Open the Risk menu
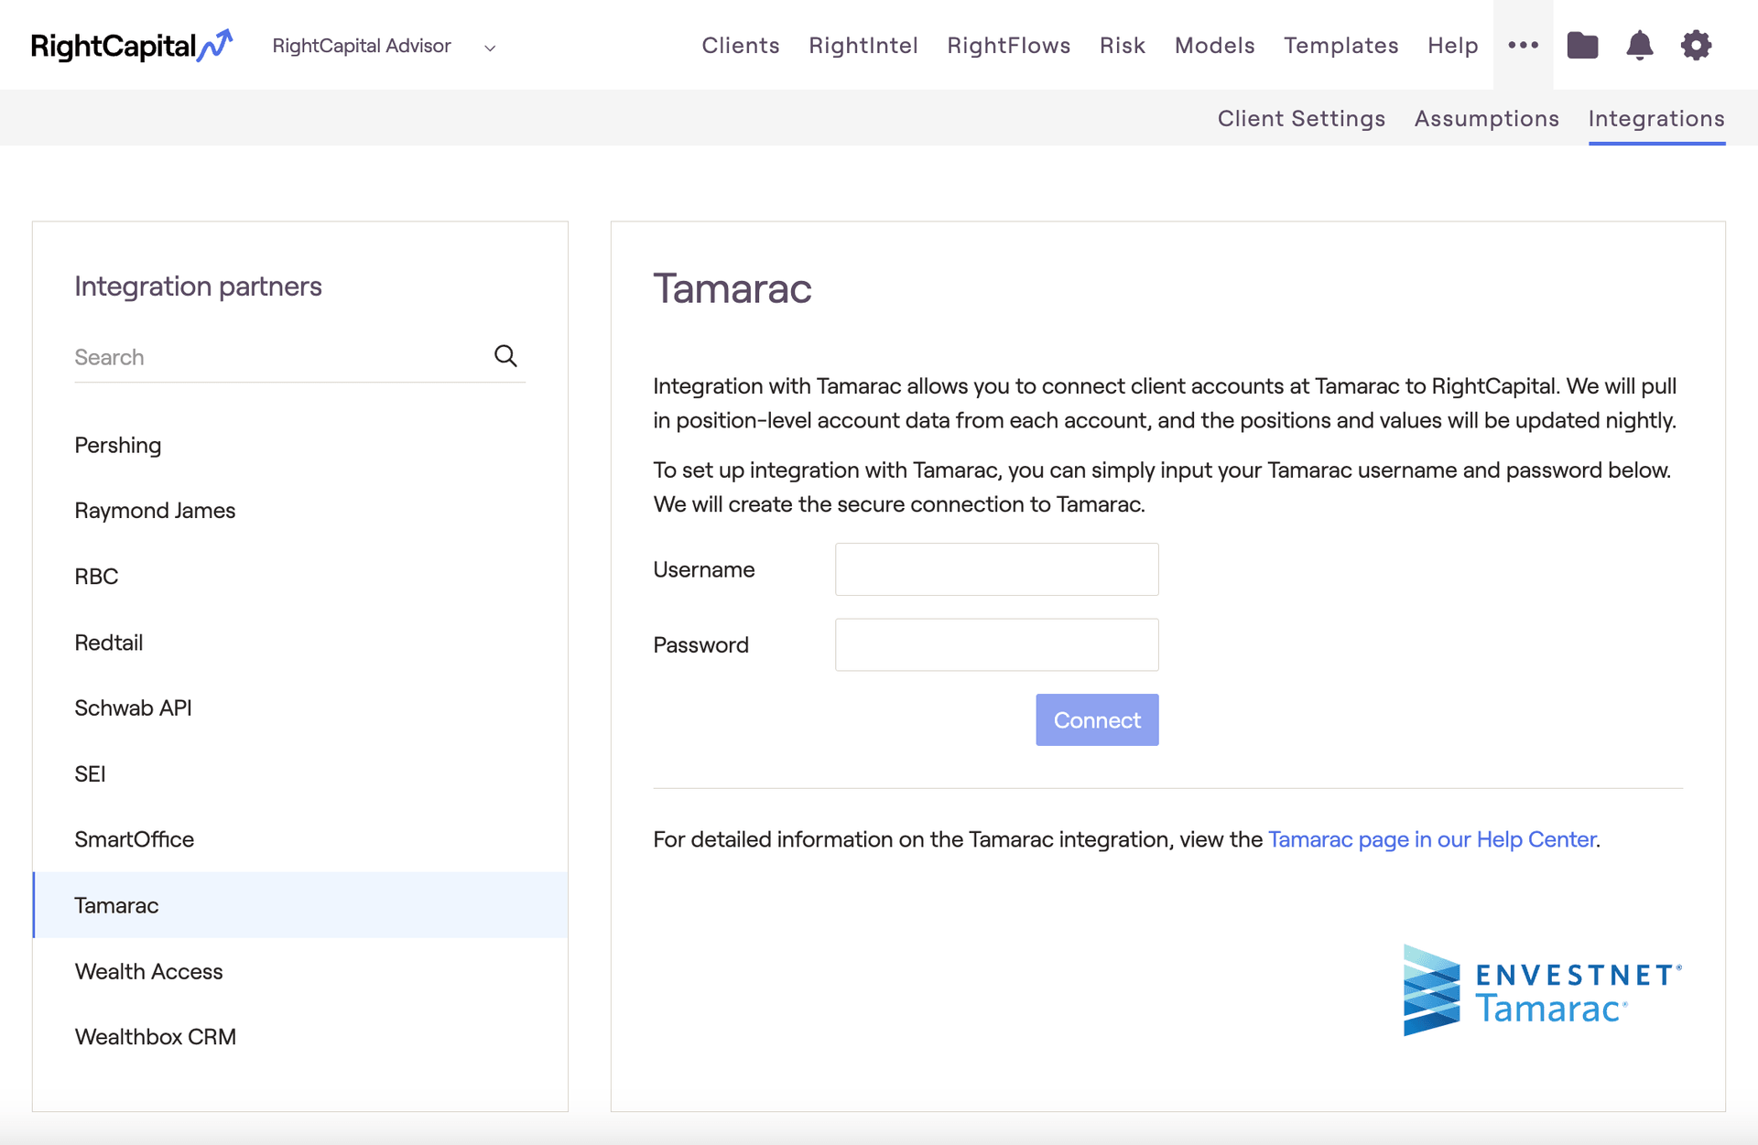1758x1145 pixels. 1123,46
